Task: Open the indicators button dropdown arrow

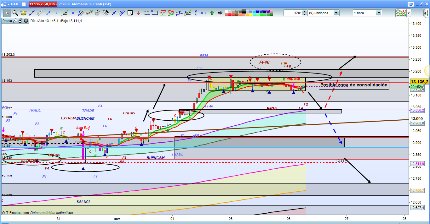Action: pyautogui.click(x=409, y=13)
